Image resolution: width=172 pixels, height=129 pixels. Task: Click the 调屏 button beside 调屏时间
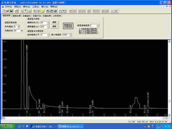pos(54,22)
